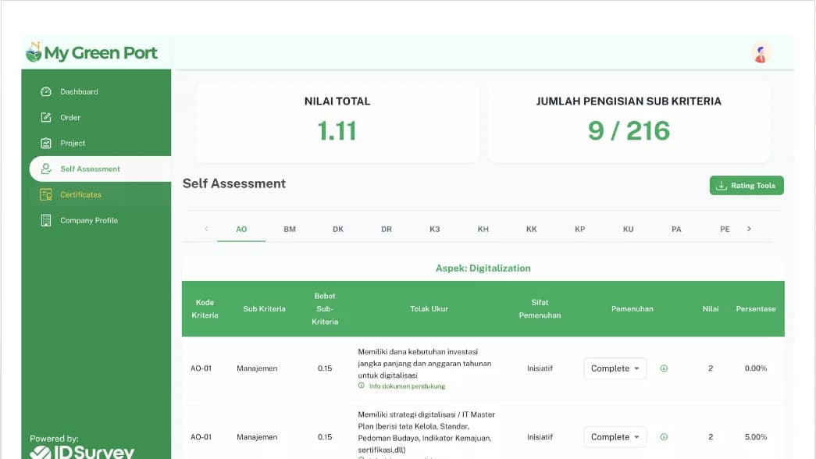816x459 pixels.
Task: Click the Tolak Ukur column header
Action: pos(429,308)
